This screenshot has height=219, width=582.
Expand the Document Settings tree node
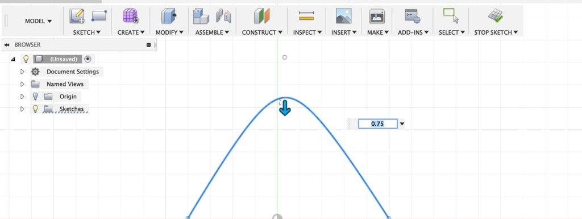click(x=22, y=72)
